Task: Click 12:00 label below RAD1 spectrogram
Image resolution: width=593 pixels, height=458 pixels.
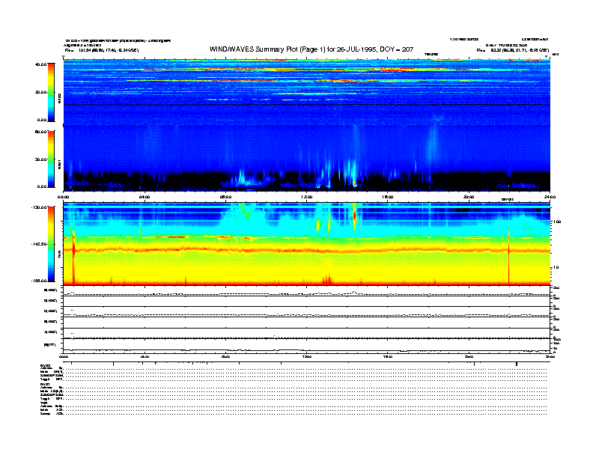Action: click(307, 197)
